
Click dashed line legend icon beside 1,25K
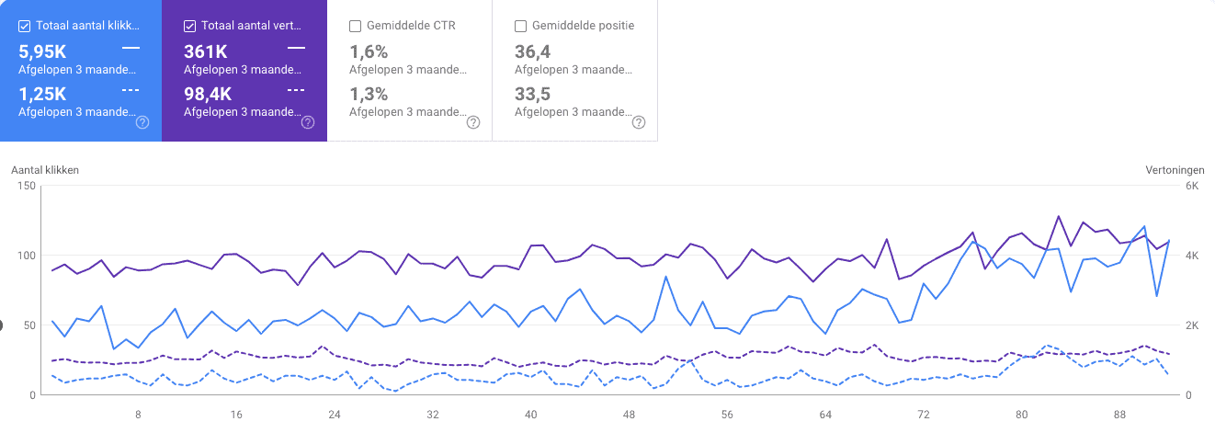[131, 89]
